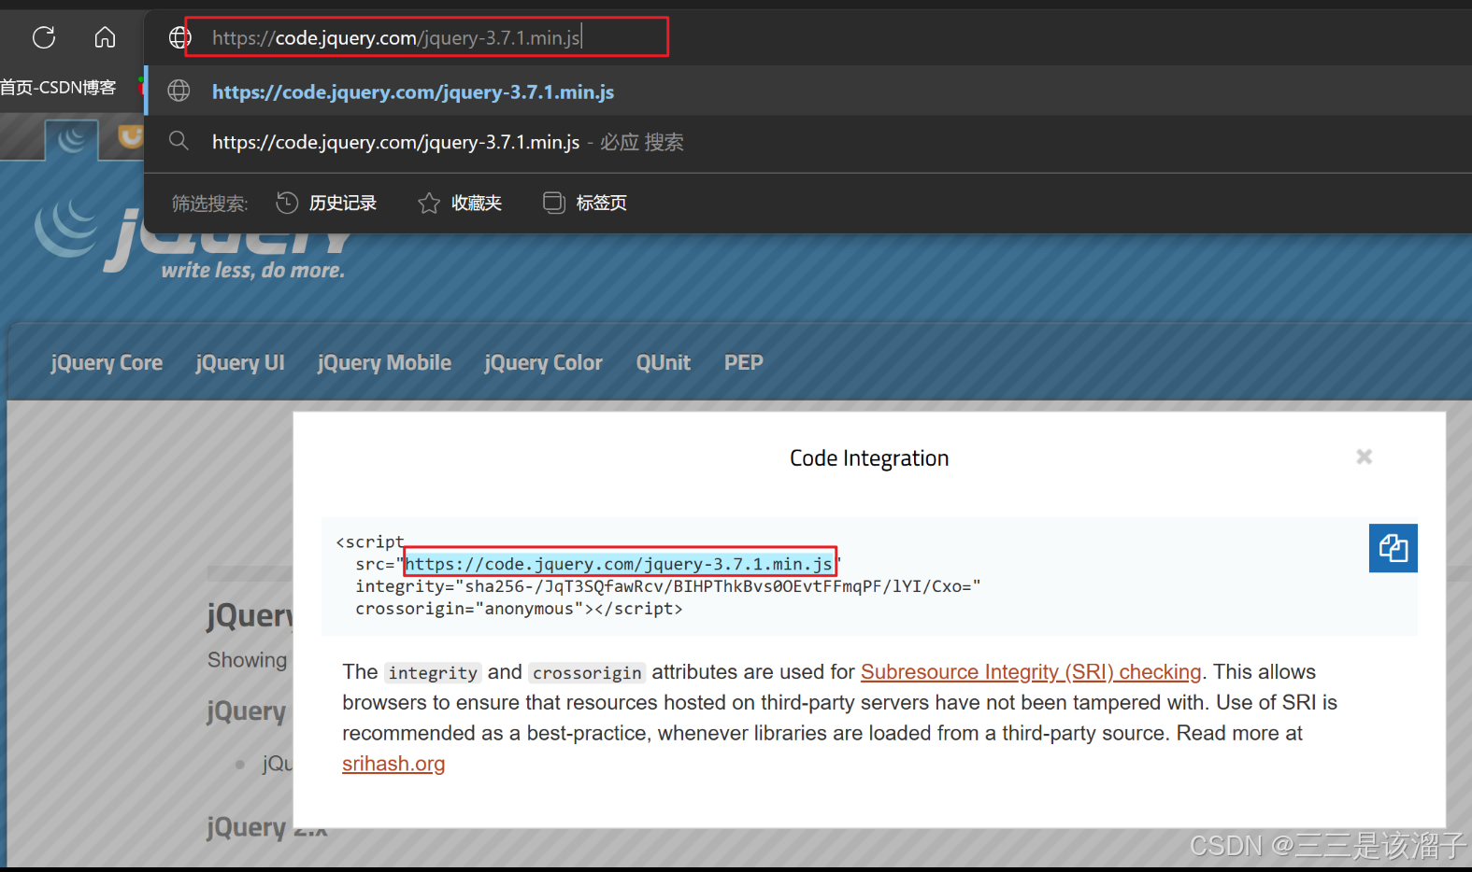Click the jQuery swirl tab icon

[x=72, y=140]
